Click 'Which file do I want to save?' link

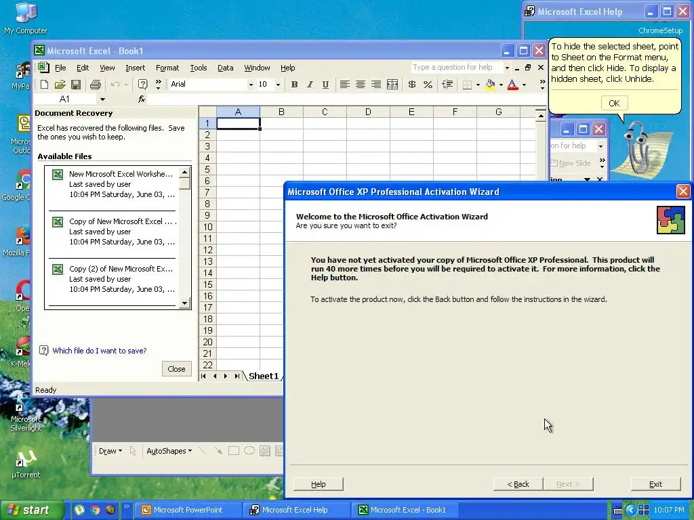[x=100, y=351]
